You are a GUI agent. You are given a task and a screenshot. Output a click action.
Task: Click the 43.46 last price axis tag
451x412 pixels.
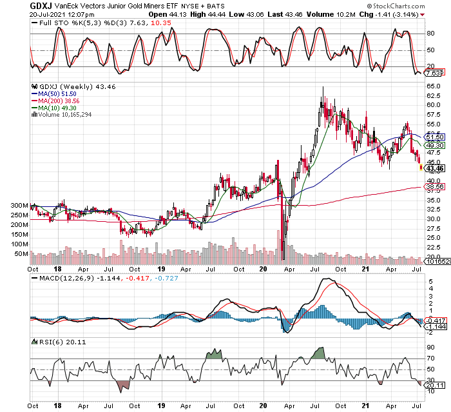click(x=435, y=168)
